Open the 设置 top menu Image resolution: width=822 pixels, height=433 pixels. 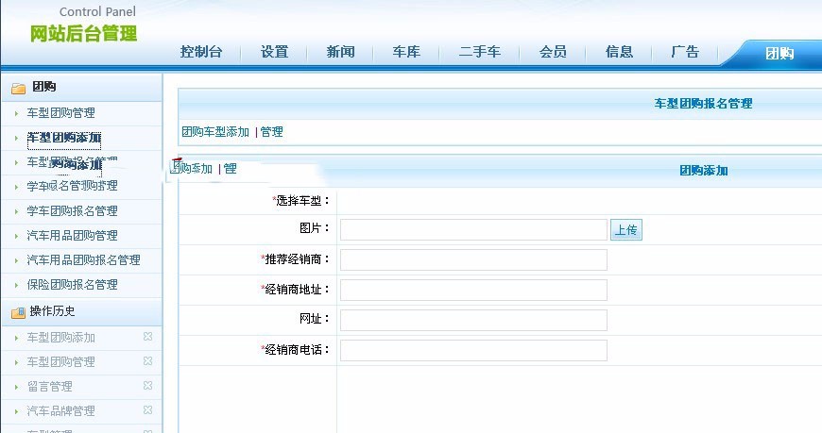tap(275, 52)
